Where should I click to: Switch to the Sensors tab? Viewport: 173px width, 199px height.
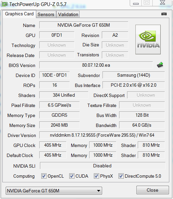click(x=46, y=14)
